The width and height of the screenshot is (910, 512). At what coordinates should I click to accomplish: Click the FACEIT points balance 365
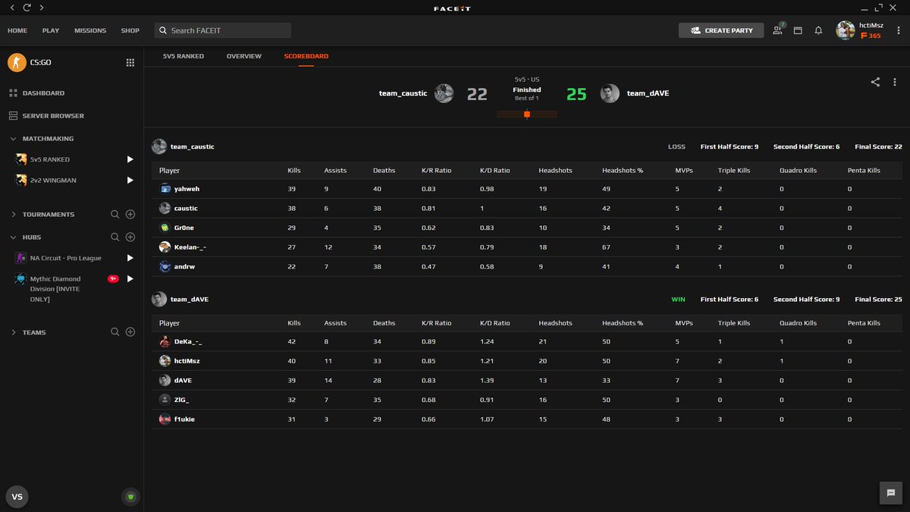click(x=871, y=36)
